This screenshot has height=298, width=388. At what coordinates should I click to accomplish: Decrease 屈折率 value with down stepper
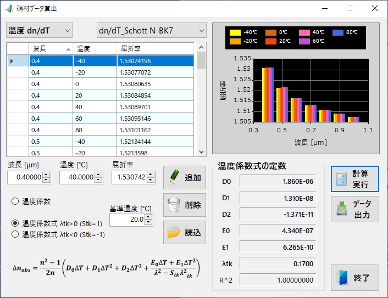click(151, 180)
